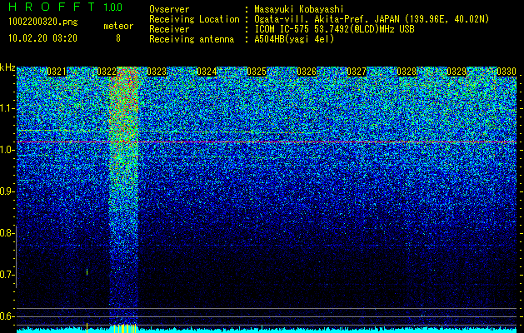Click the ICOM IC-575 53.7492 MHz USB text
The image size is (524, 333).
334,29
